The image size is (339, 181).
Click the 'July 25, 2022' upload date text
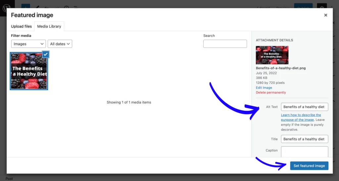(266, 73)
